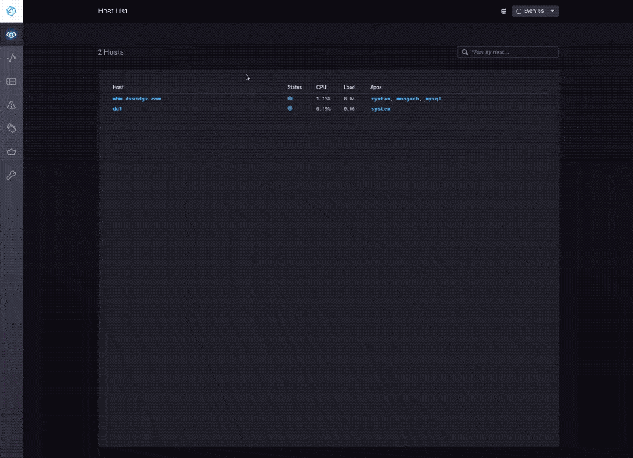Open Dashboards icon in sidebar
This screenshot has width=633, height=458.
pyautogui.click(x=11, y=81)
